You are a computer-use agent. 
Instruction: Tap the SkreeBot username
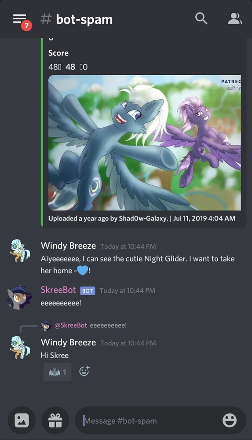coord(58,290)
